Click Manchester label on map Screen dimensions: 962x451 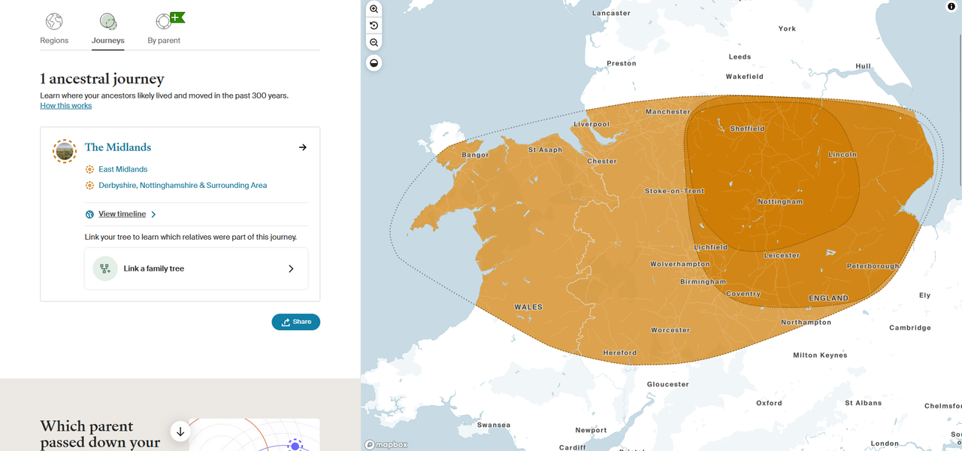668,111
